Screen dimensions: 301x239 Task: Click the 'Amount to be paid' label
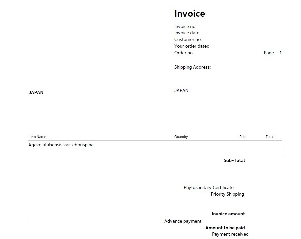pyautogui.click(x=225, y=228)
